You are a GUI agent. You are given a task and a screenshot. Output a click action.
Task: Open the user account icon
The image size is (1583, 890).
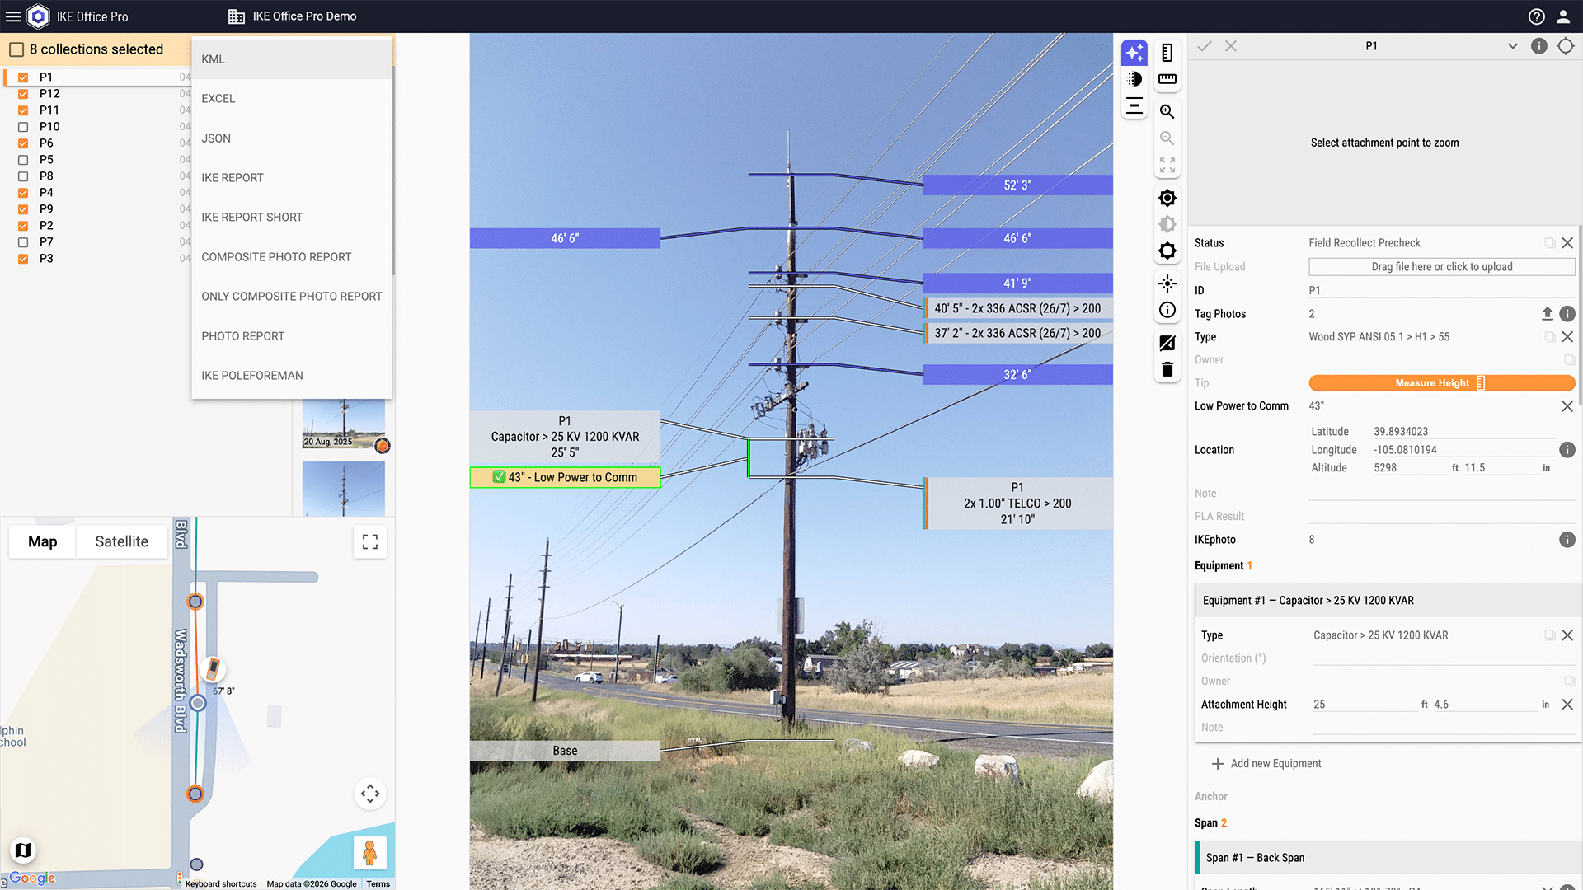point(1563,16)
